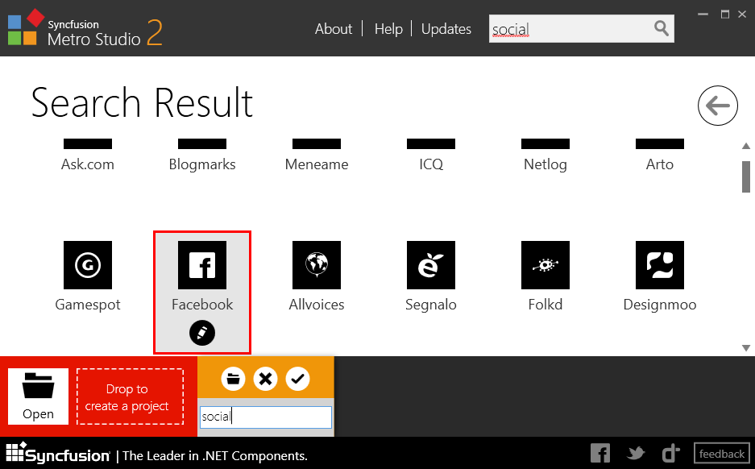Viewport: 755px width, 469px height.
Task: Select the Designmoo icon tile
Action: tap(660, 265)
